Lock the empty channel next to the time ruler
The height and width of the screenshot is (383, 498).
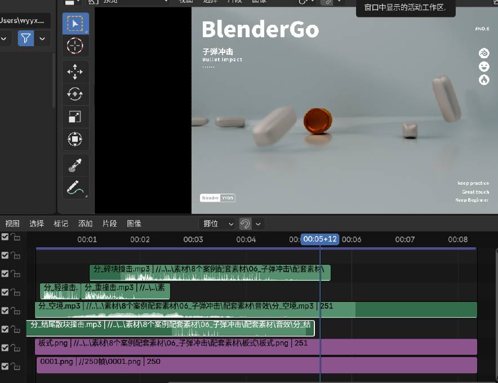(16, 237)
